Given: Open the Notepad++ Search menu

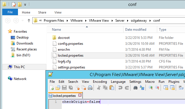Looking at the screenshot, I should (73, 82).
